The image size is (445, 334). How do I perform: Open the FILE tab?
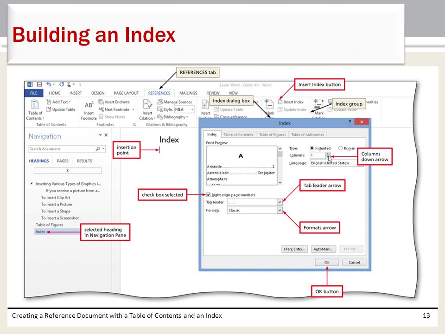pos(34,93)
